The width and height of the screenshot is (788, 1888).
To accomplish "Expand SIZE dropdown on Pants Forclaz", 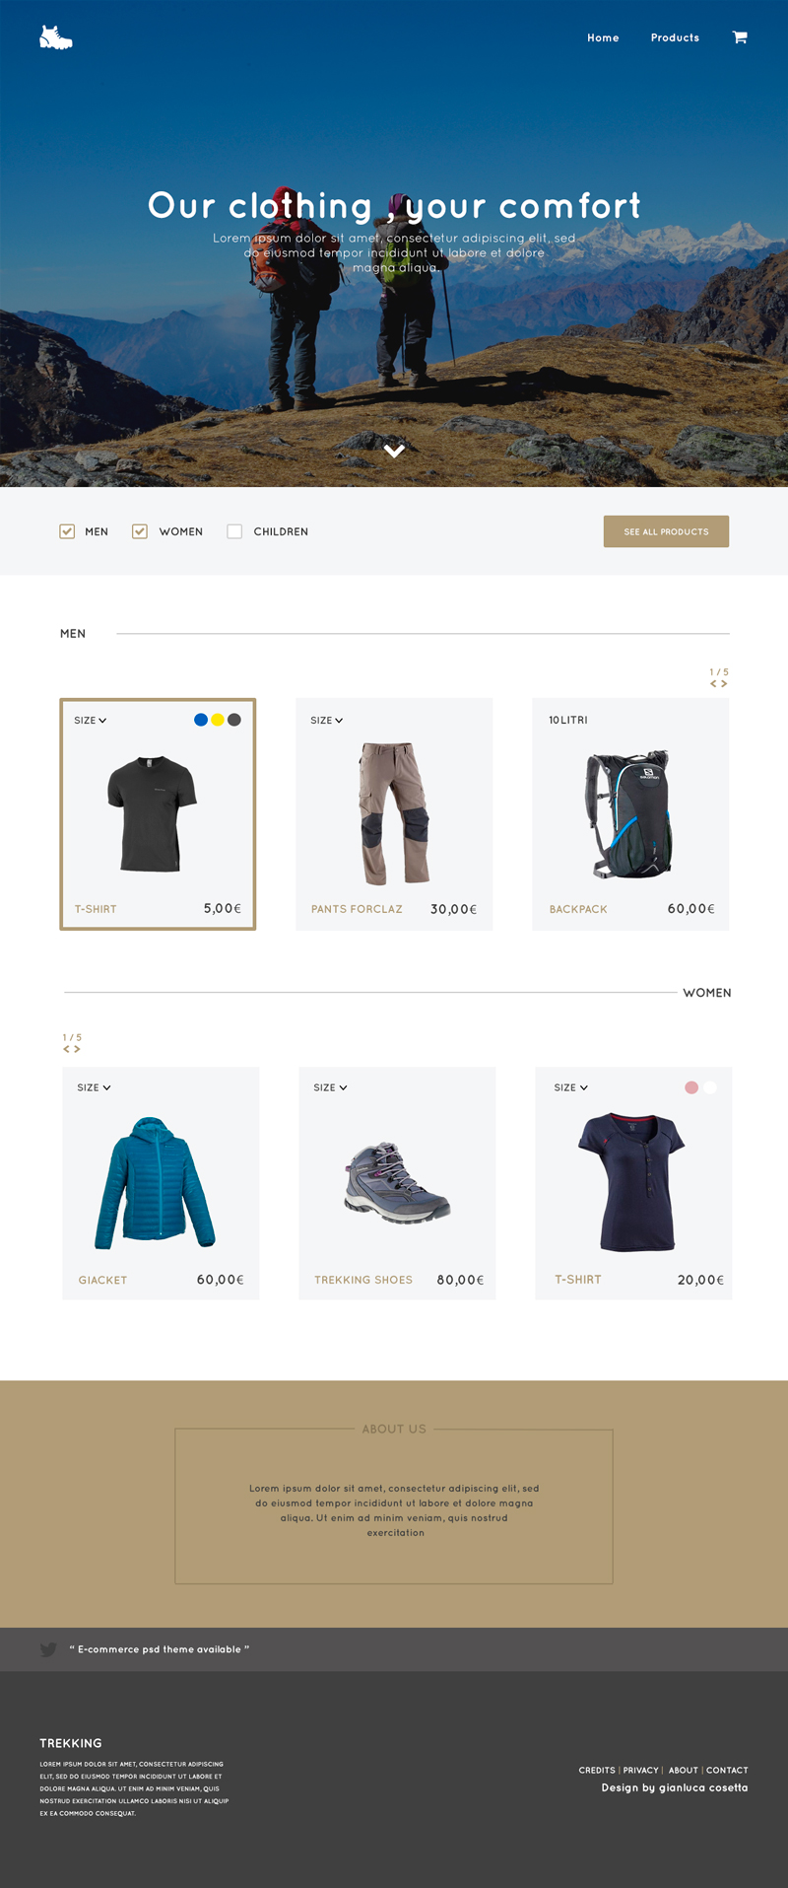I will pyautogui.click(x=327, y=721).
